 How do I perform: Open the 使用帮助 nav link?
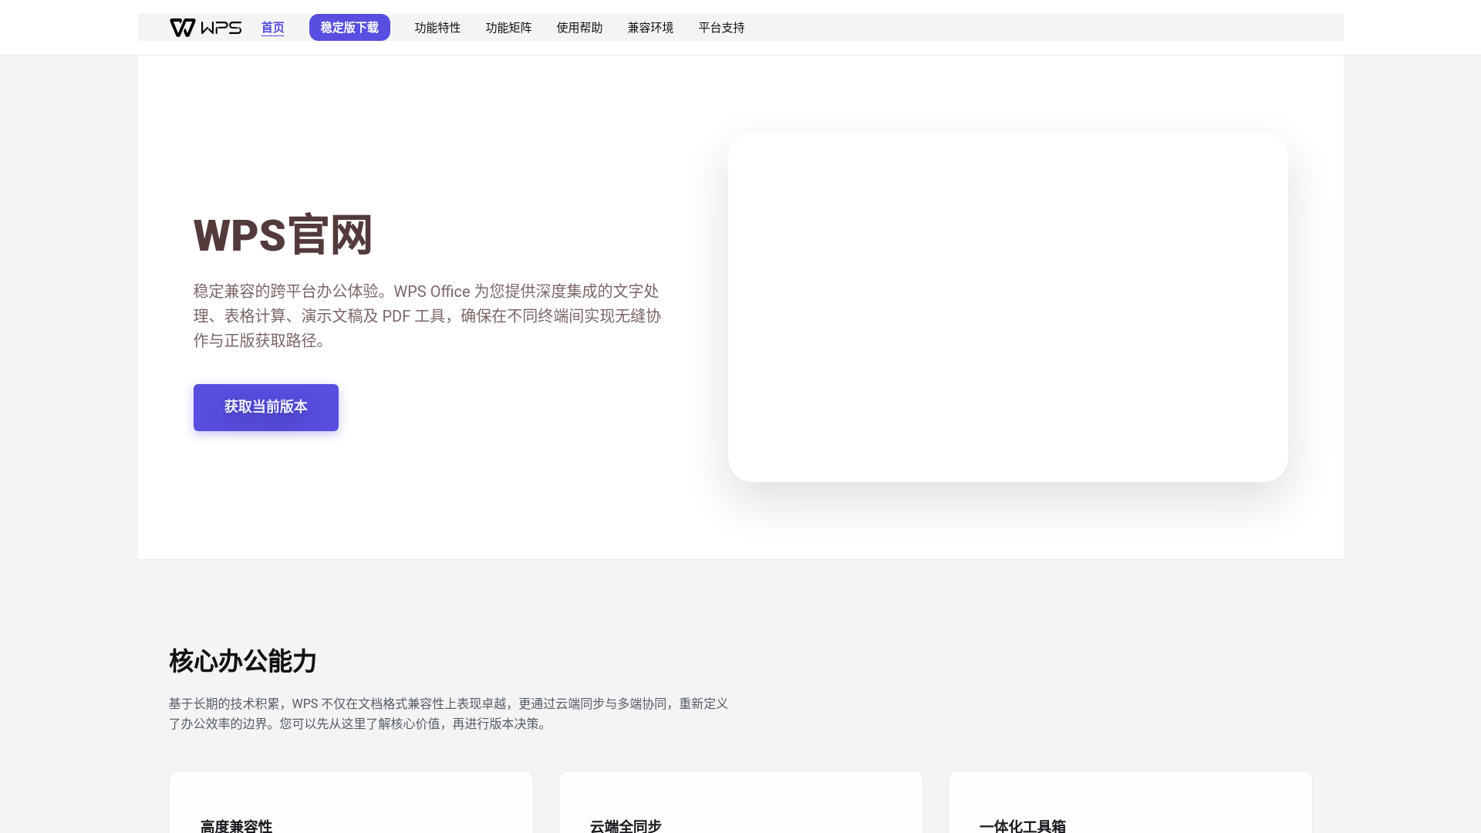pyautogui.click(x=579, y=28)
